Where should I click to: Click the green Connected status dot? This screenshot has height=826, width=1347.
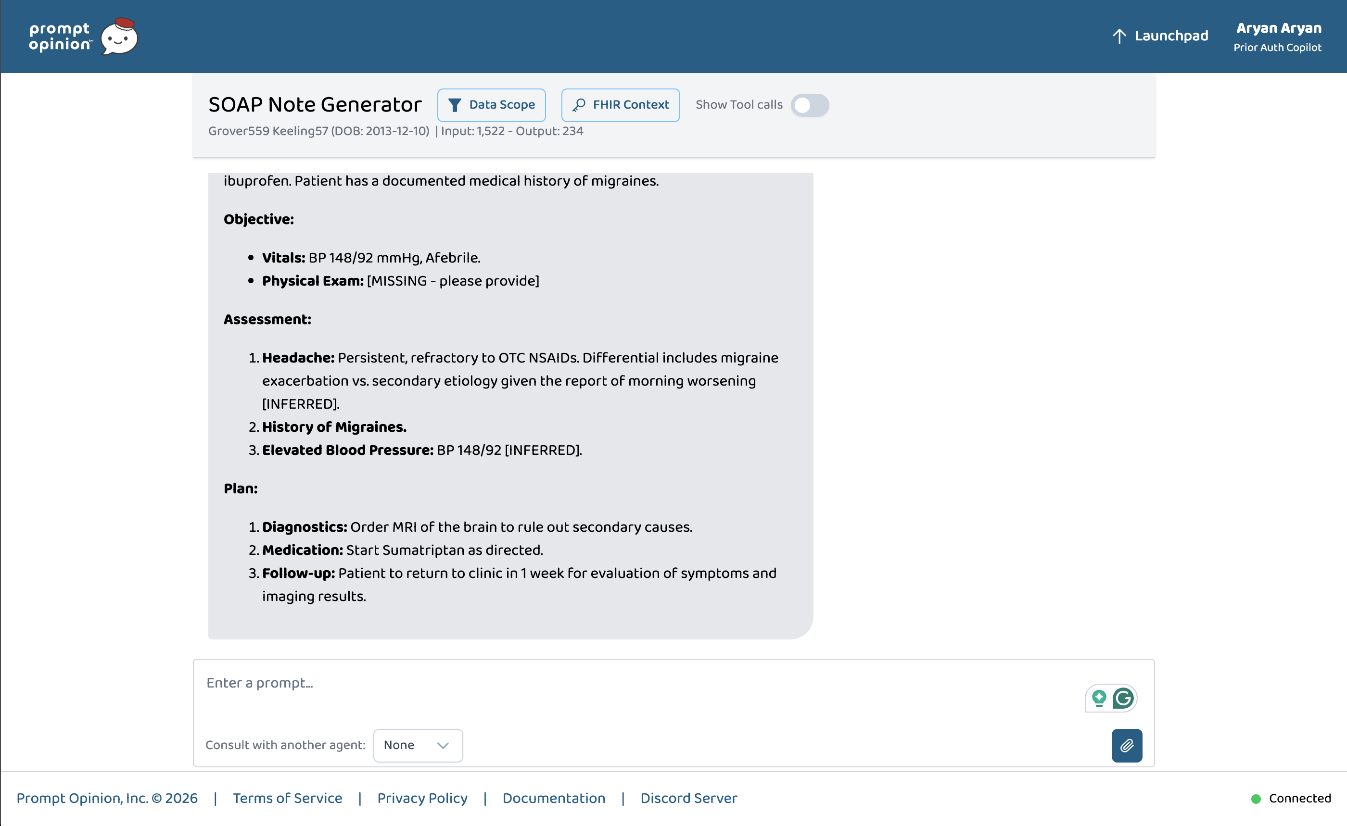coord(1256,799)
